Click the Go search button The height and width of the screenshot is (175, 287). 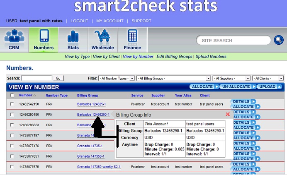coord(58,78)
